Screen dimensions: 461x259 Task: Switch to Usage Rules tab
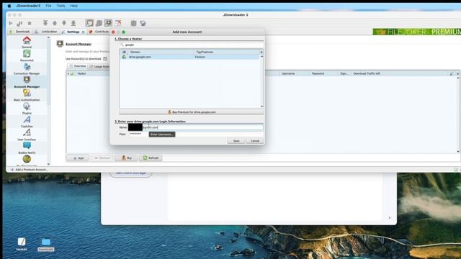[x=99, y=66]
